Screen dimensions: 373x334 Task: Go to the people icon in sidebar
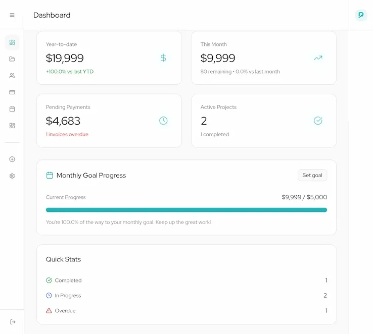tap(12, 76)
